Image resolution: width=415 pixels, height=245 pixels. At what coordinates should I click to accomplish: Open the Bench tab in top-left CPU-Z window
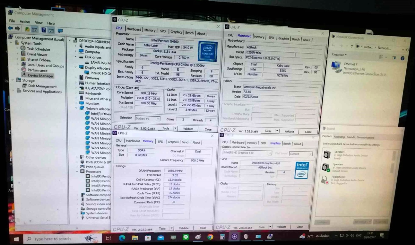click(x=189, y=33)
